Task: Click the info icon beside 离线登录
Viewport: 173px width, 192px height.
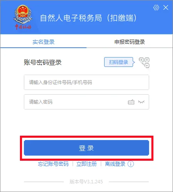Action: point(131,164)
